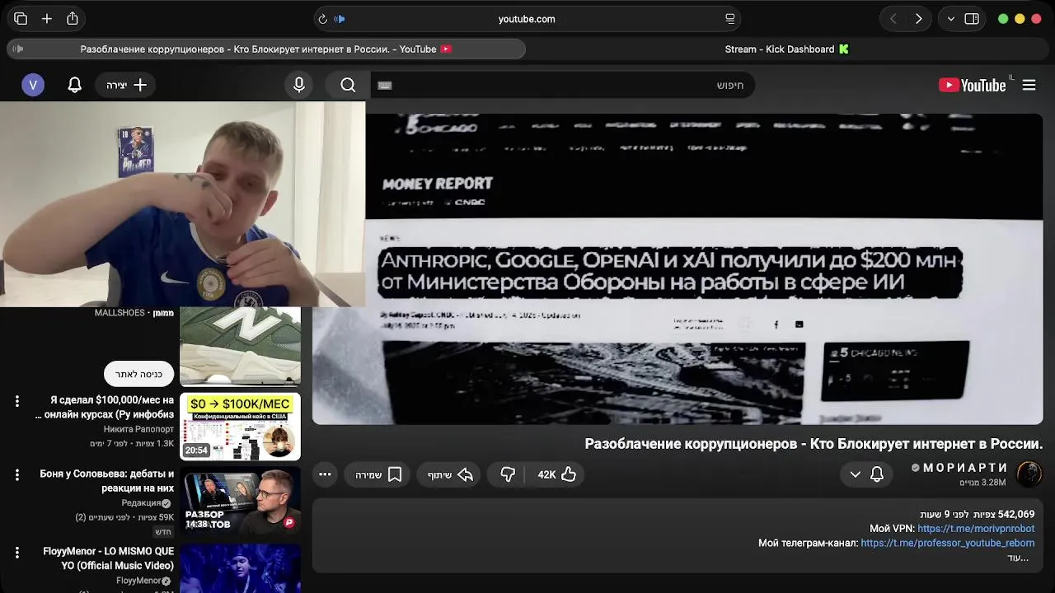Open the YouTube account avatar V

[x=33, y=85]
